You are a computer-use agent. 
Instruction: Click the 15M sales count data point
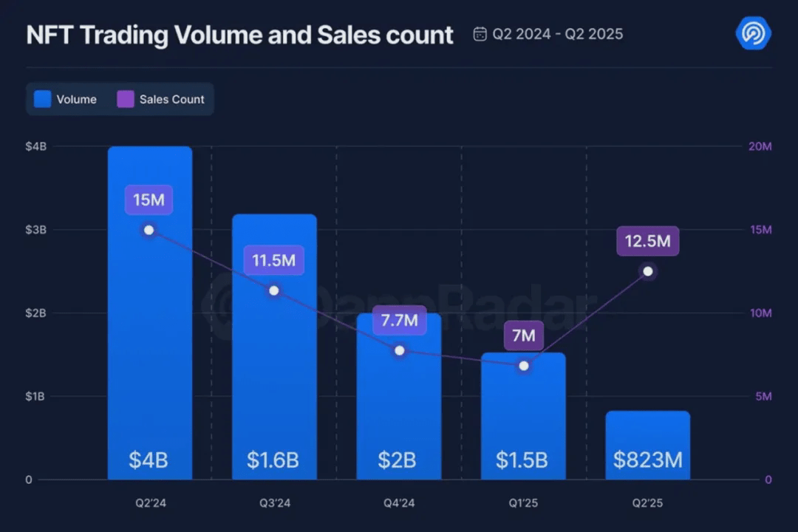(149, 231)
